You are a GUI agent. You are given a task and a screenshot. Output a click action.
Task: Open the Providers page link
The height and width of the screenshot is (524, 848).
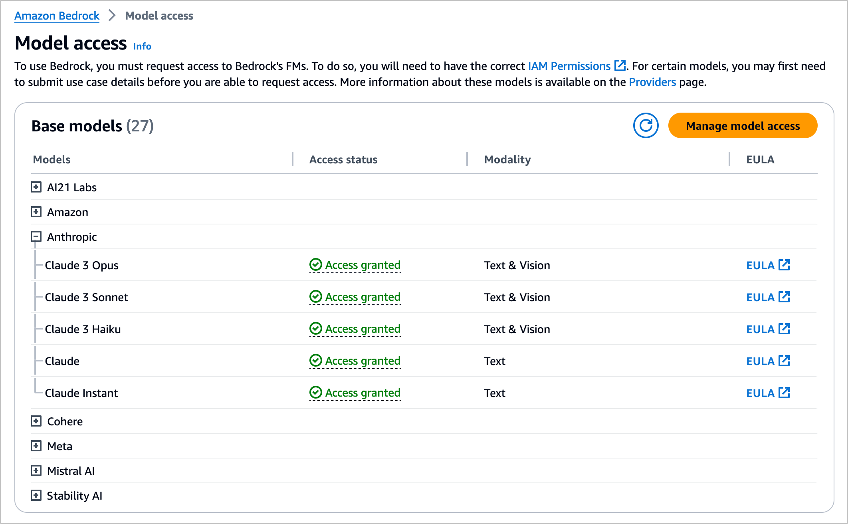652,82
